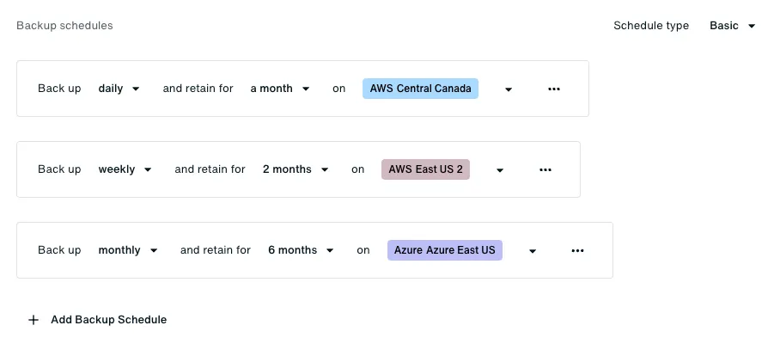This screenshot has width=774, height=350.
Task: Click the plus icon to add schedule
Action: point(33,320)
